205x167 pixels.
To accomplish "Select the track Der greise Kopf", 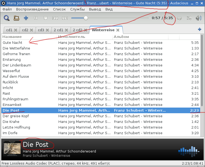I will [x=101, y=116].
